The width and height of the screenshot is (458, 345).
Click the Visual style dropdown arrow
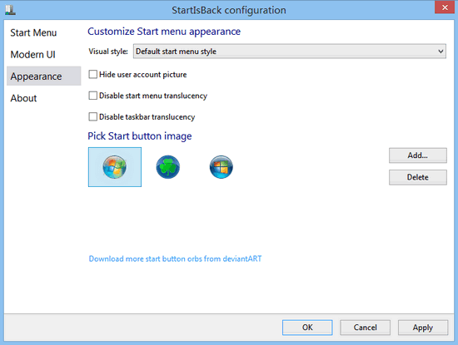(441, 52)
